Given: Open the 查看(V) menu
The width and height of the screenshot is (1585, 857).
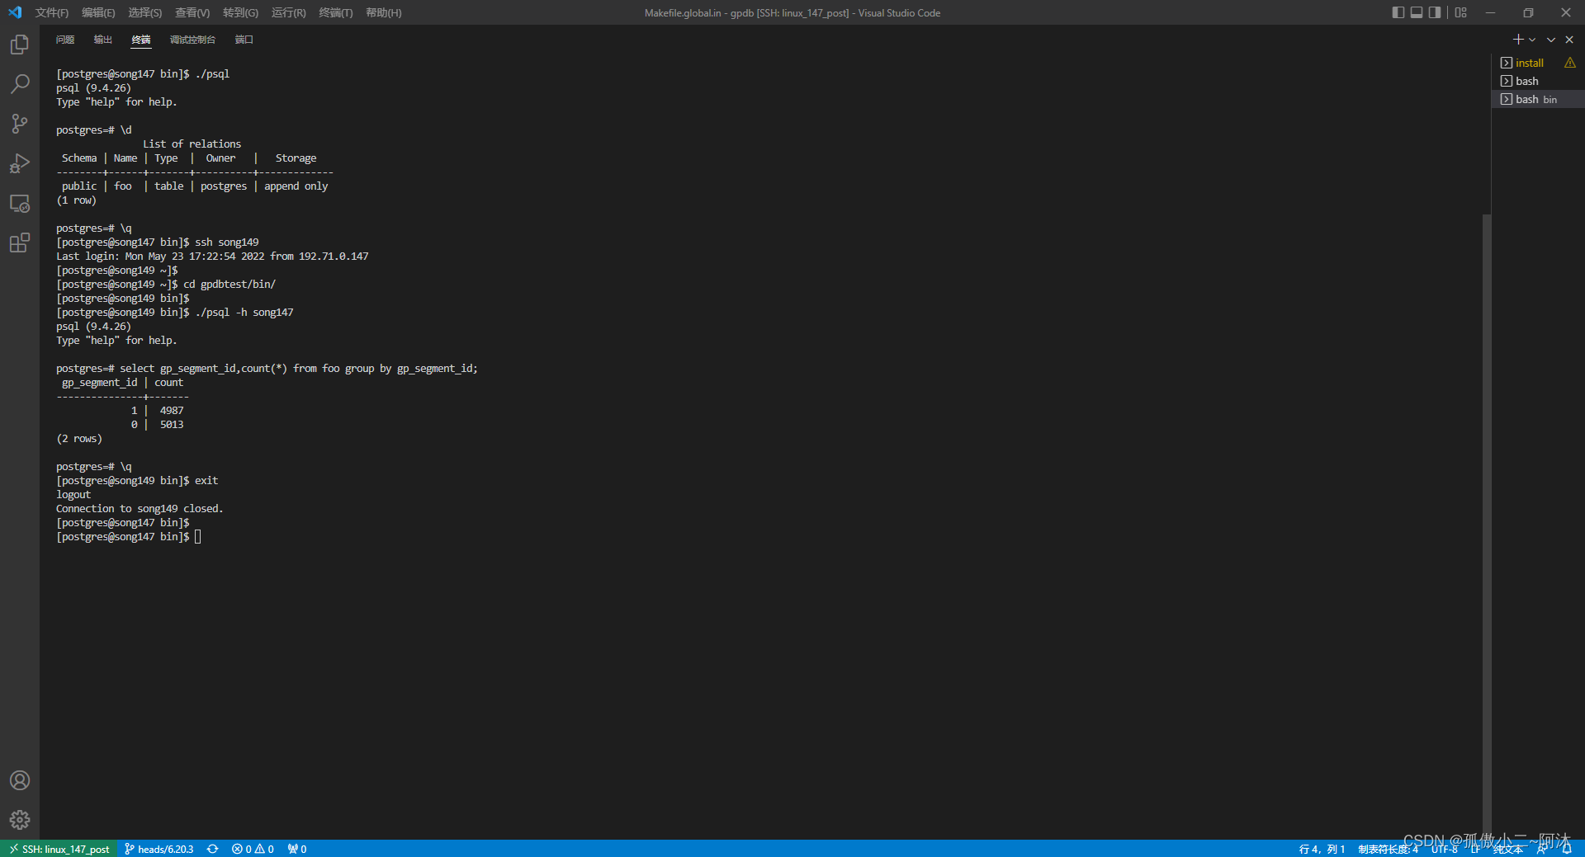Looking at the screenshot, I should tap(192, 12).
